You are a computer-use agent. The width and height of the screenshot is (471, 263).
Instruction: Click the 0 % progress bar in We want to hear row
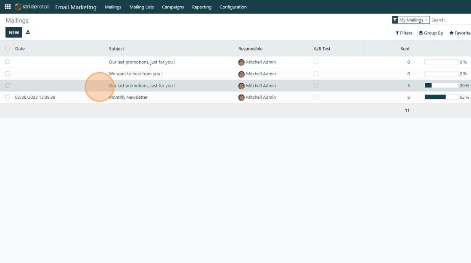tap(441, 74)
